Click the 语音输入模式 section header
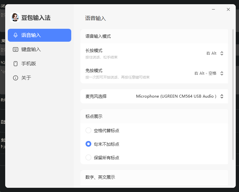Viewport: 239px width, 192px height. click(x=98, y=36)
